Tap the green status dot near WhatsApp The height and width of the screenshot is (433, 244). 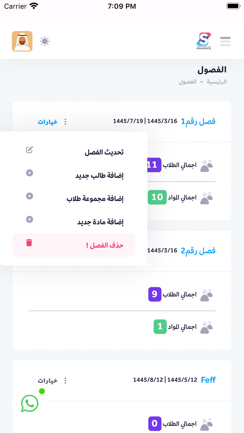tap(43, 391)
